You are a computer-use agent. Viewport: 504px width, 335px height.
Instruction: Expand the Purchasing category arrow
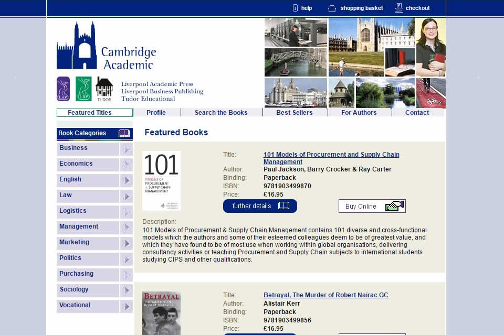coord(127,275)
